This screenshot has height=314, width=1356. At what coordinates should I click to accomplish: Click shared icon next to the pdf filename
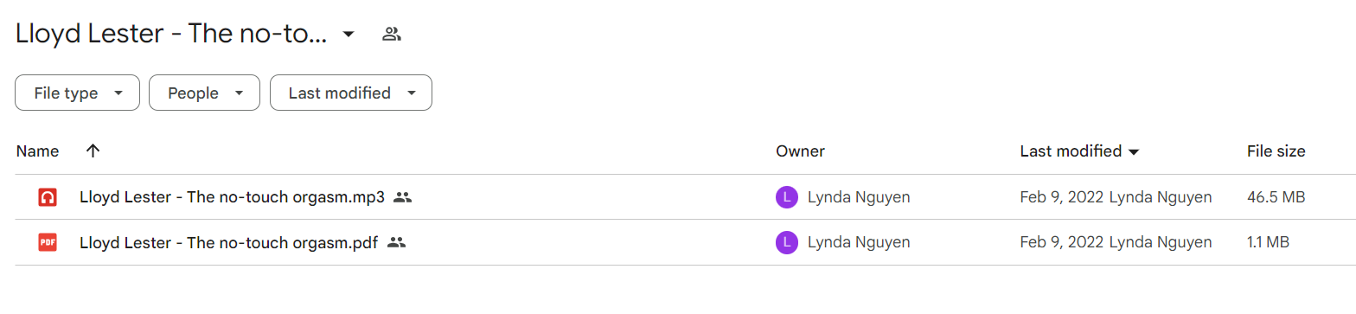pyautogui.click(x=396, y=242)
